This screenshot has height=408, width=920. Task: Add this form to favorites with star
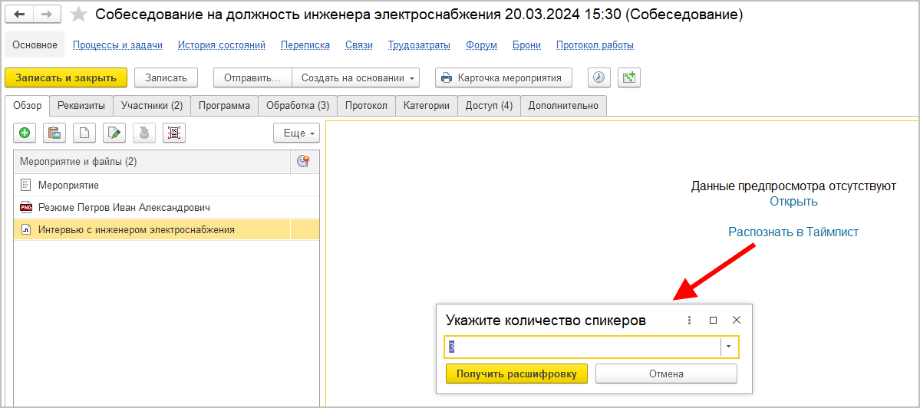pyautogui.click(x=78, y=15)
